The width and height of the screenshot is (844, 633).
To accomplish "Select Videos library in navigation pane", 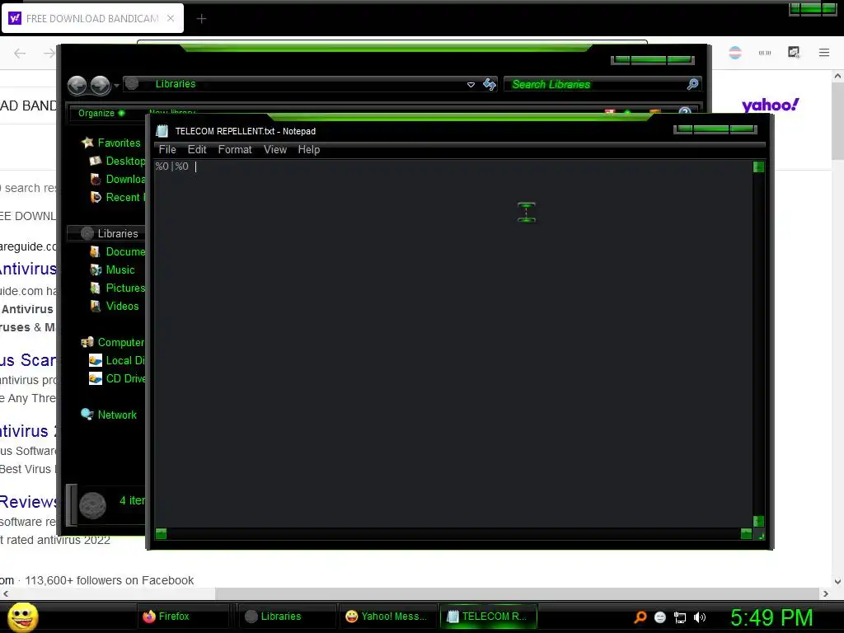I will [122, 307].
